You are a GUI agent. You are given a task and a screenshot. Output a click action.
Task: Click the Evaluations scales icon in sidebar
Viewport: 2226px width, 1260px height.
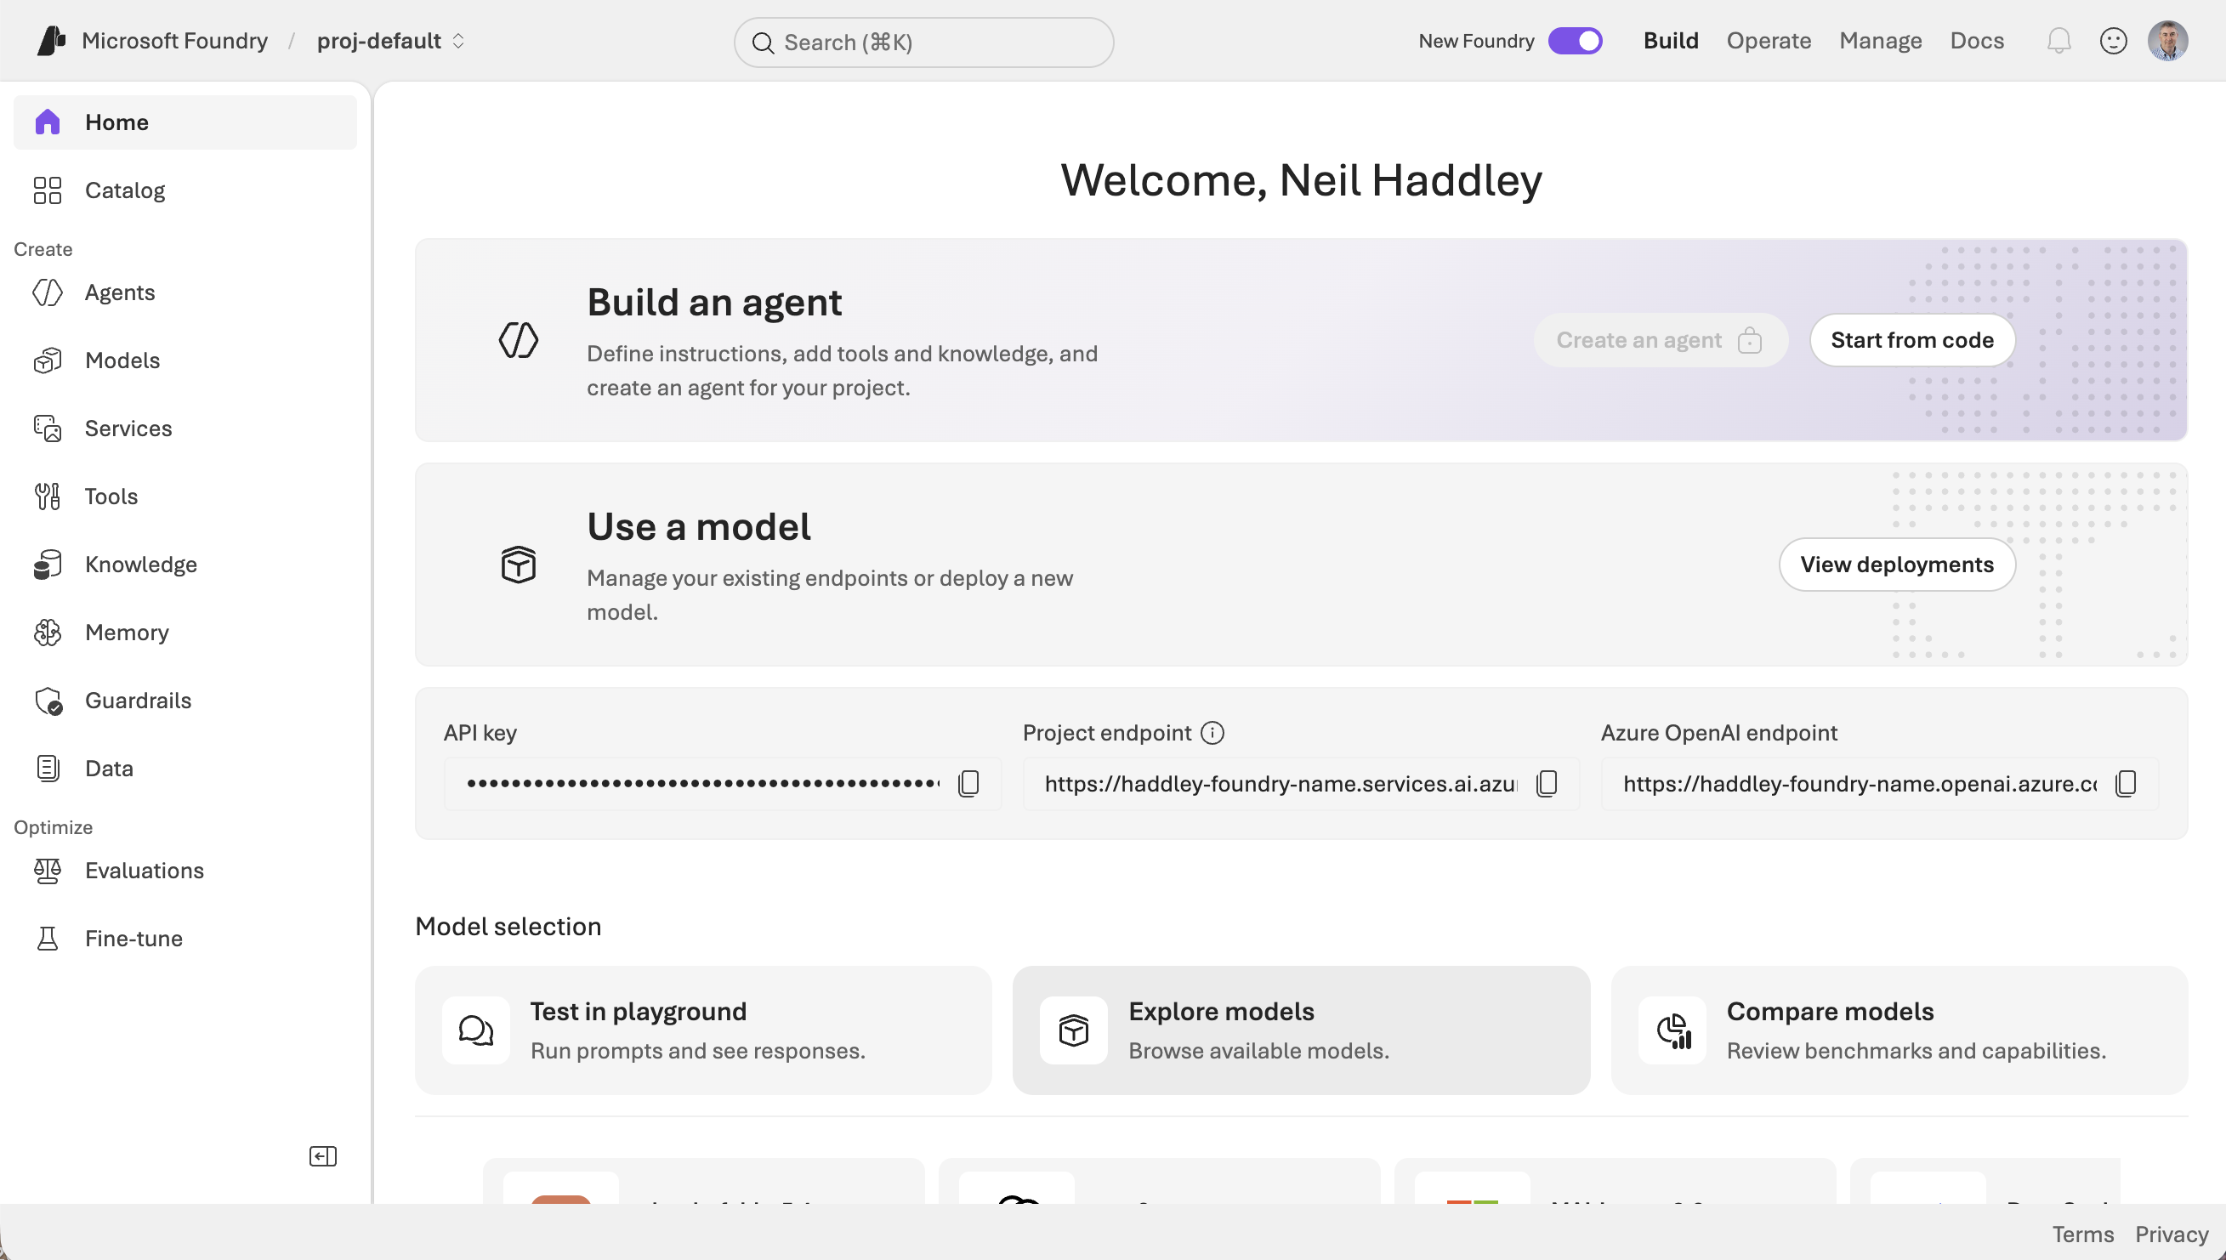(48, 871)
